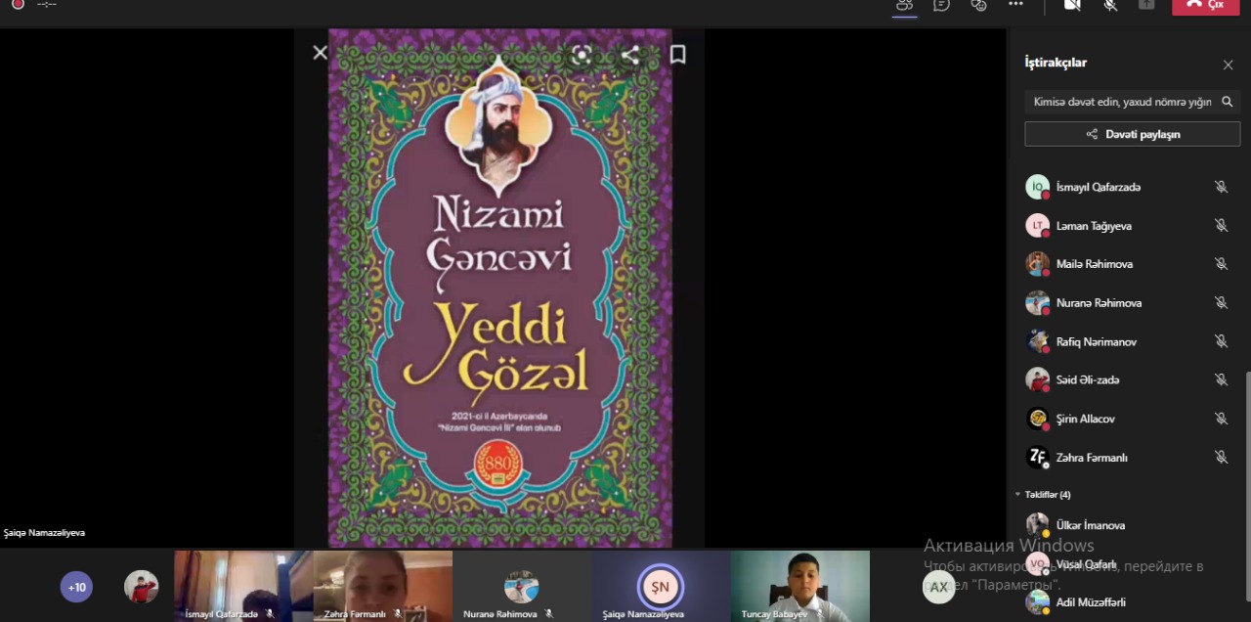This screenshot has width=1251, height=622.
Task: Click muted mic icon for İsmayıl Qafarzadə
Action: 1221,187
